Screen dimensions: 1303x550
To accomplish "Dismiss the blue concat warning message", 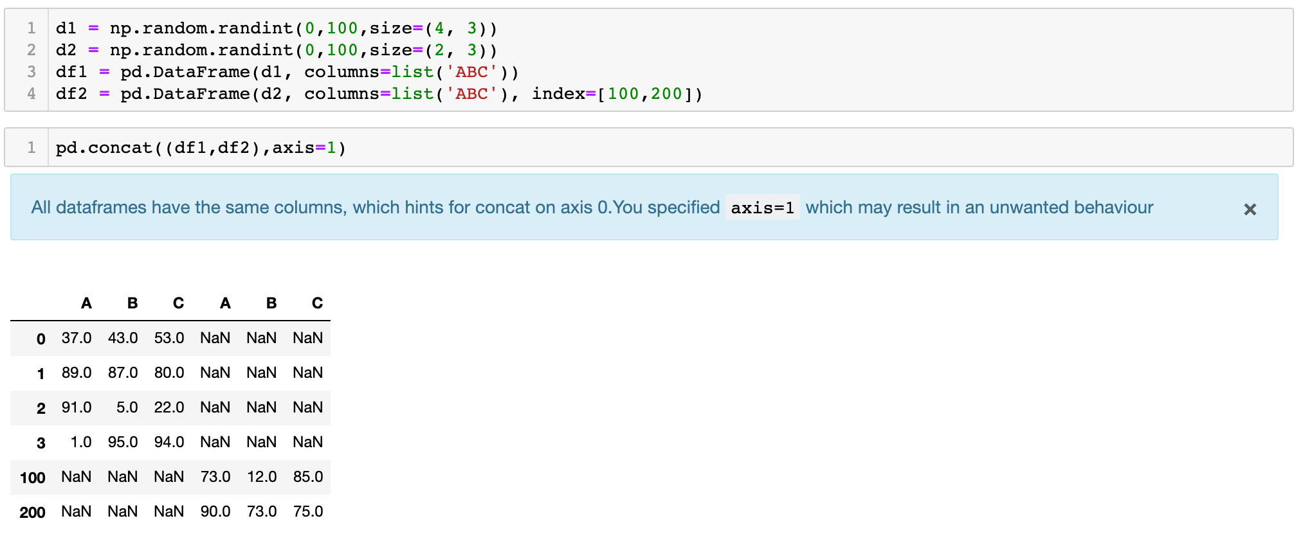I will pos(1250,209).
